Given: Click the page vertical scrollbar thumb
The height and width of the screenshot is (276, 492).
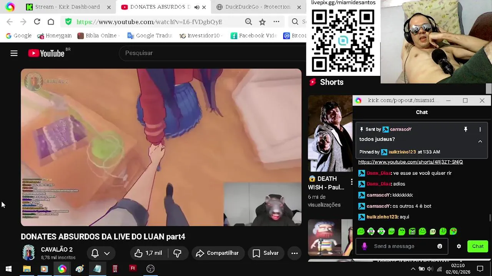Looking at the screenshot, I should tap(489, 89).
